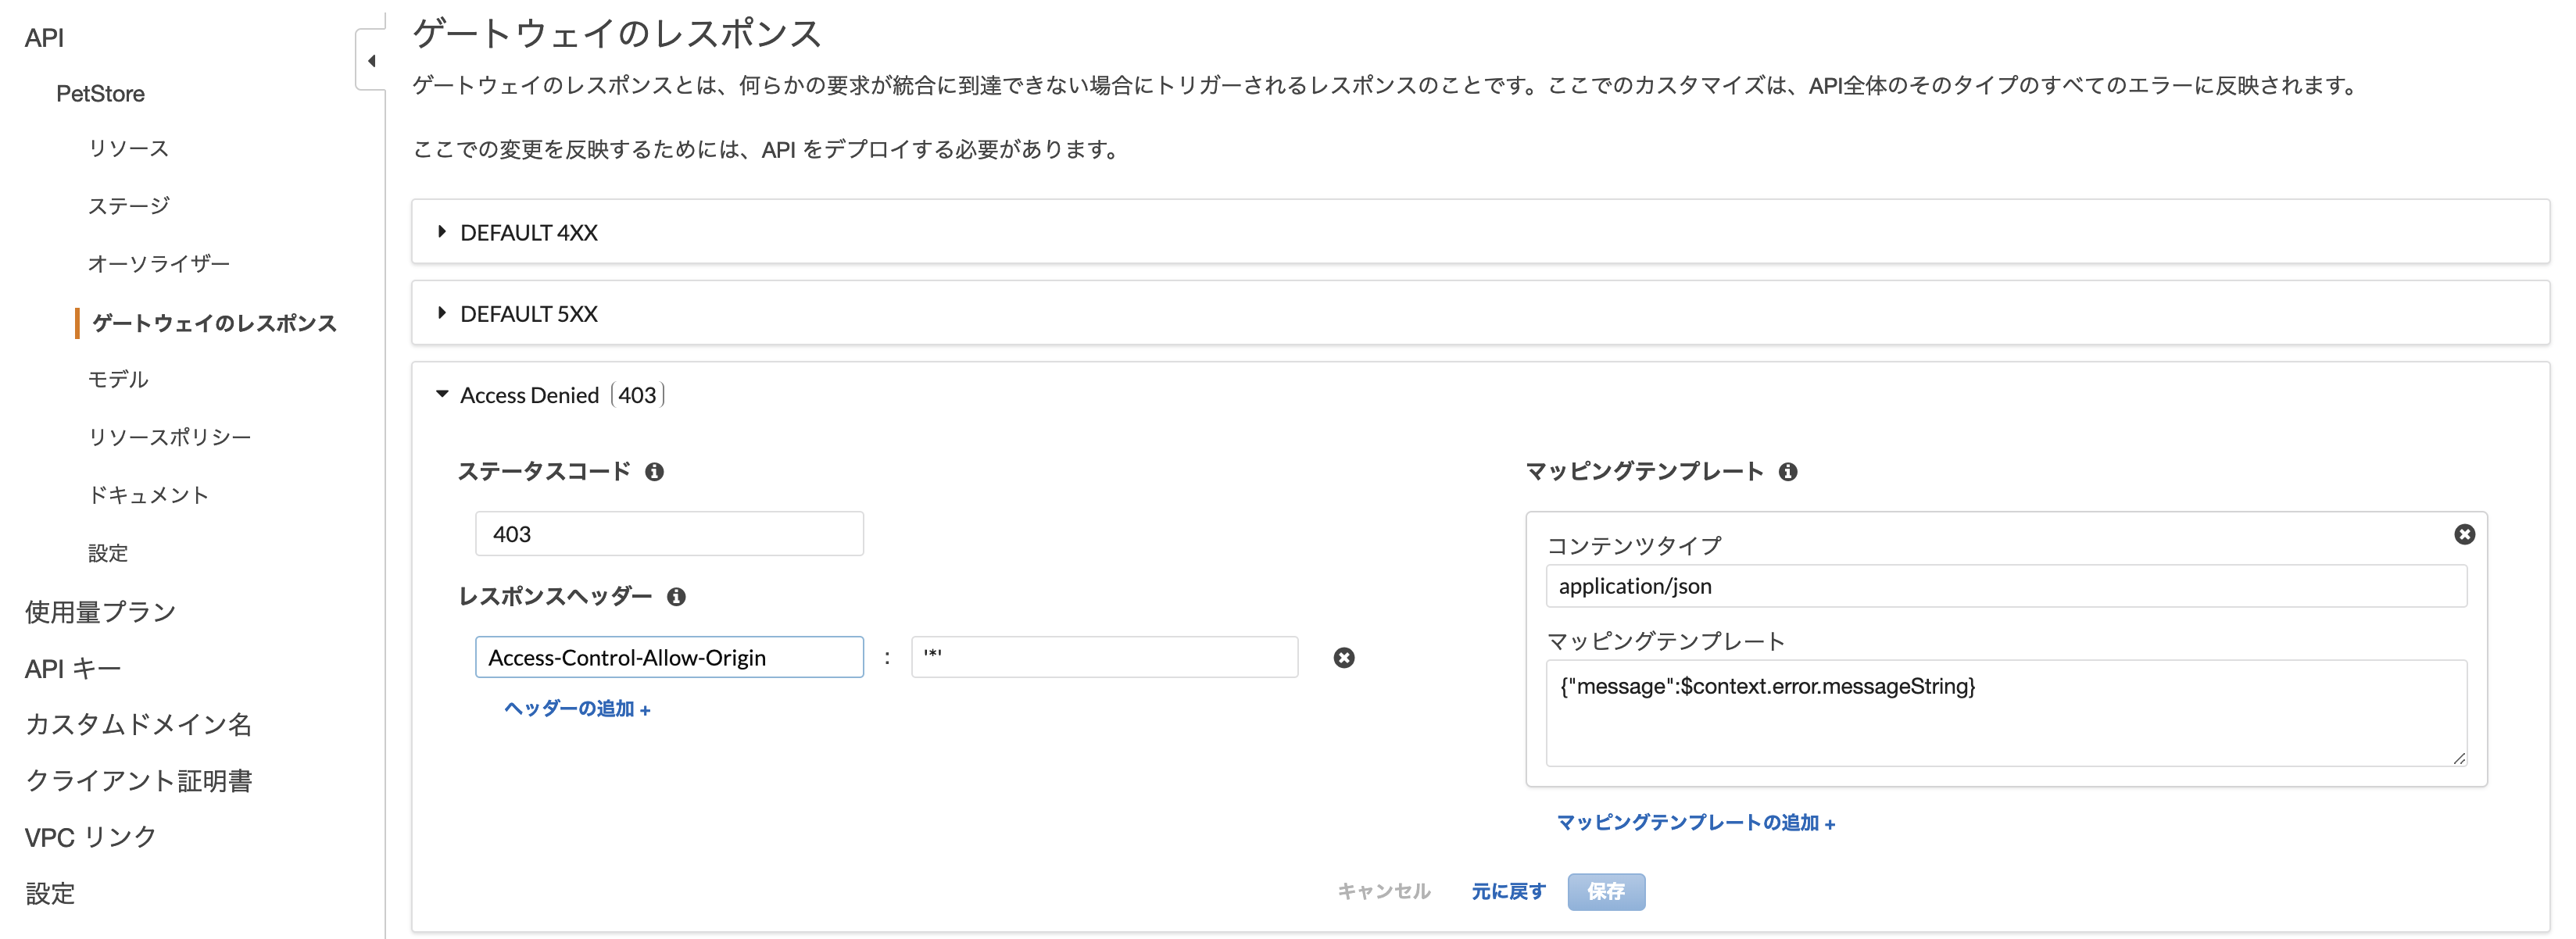Click マッピングテンプレートの追加 link
The width and height of the screenshot is (2576, 939).
[1695, 823]
